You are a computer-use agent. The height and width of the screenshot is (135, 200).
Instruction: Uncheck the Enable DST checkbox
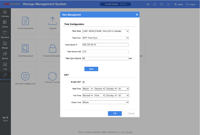(x=83, y=82)
